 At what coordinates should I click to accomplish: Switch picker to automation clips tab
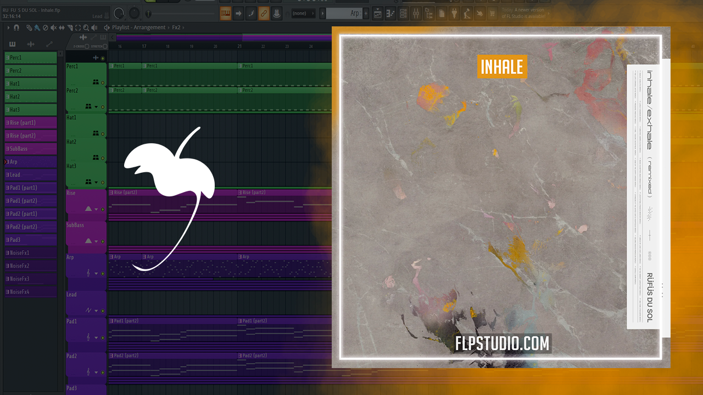point(49,44)
